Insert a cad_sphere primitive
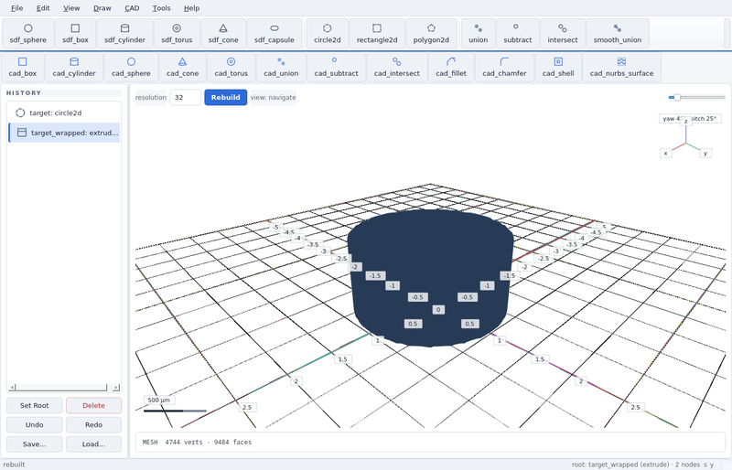 click(131, 68)
